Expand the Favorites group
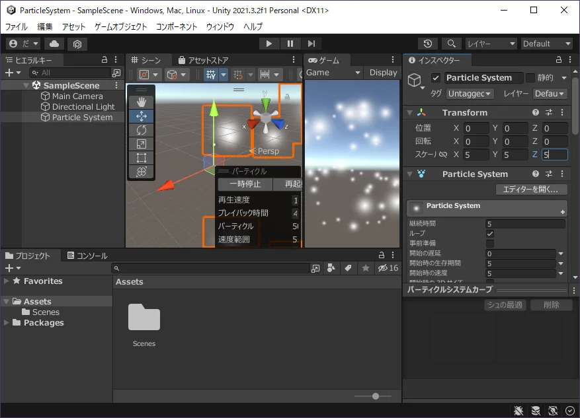 tap(7, 281)
